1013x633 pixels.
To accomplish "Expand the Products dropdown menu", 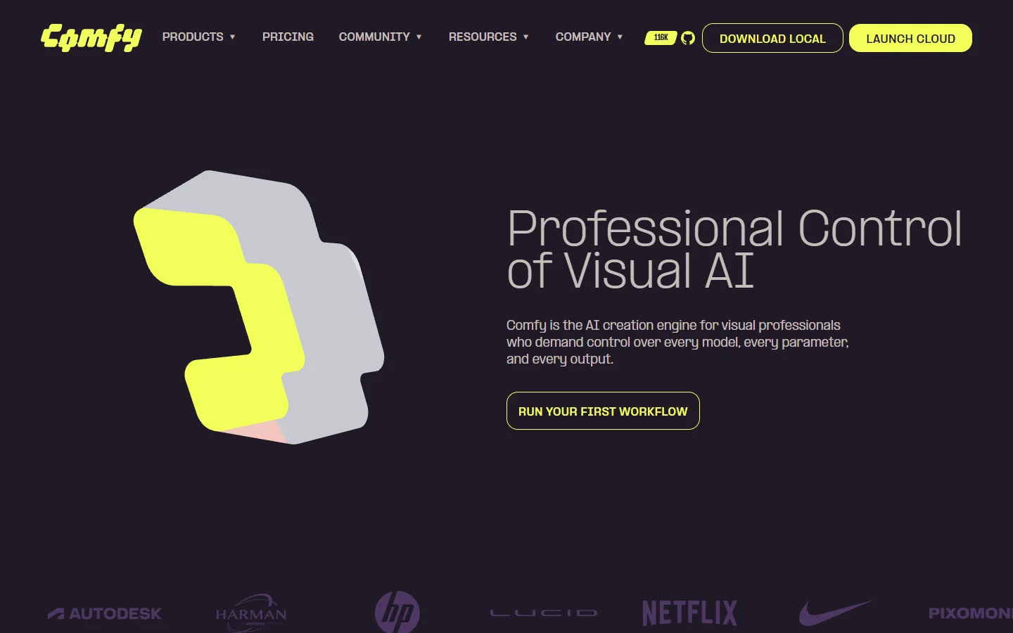I will coord(199,37).
